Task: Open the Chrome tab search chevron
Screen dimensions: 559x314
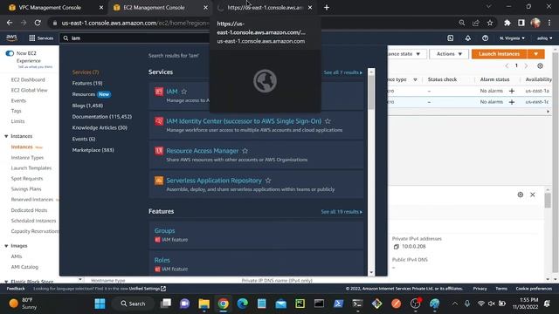Action: tap(488, 7)
